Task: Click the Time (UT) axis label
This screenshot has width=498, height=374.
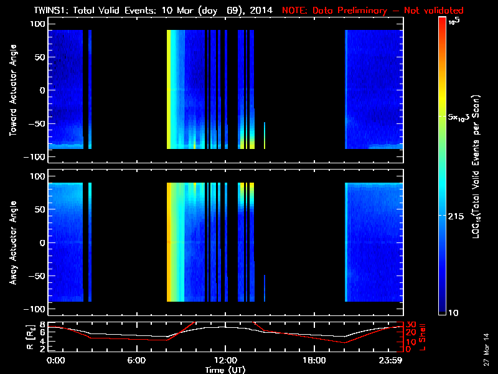Action: [225, 370]
